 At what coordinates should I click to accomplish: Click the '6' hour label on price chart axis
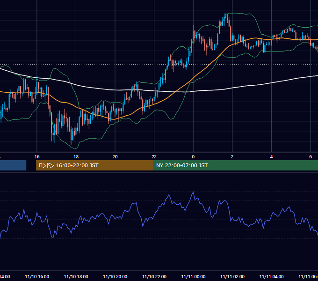(311, 157)
